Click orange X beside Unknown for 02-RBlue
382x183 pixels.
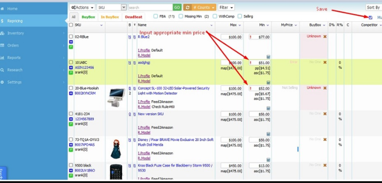tap(325, 37)
